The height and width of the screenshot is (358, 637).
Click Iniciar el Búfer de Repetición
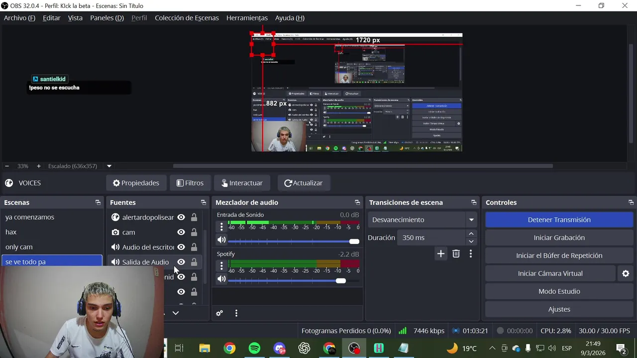pos(559,256)
